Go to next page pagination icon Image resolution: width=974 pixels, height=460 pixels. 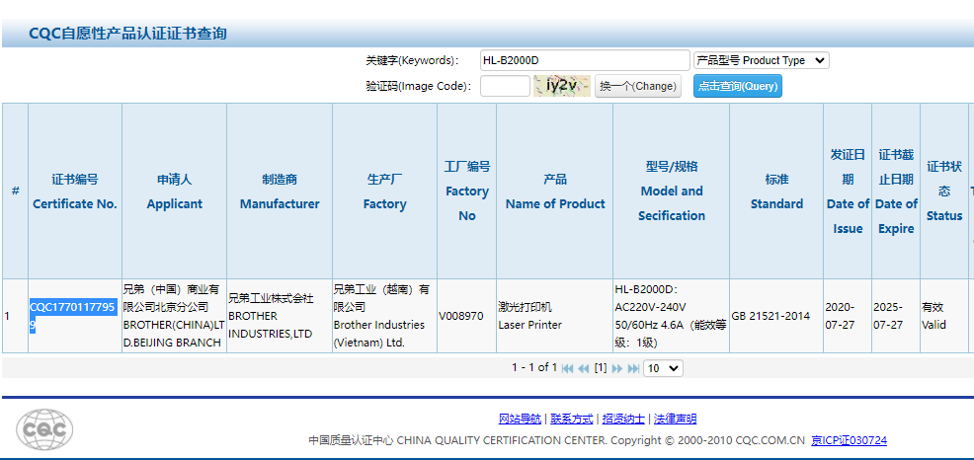pos(616,368)
